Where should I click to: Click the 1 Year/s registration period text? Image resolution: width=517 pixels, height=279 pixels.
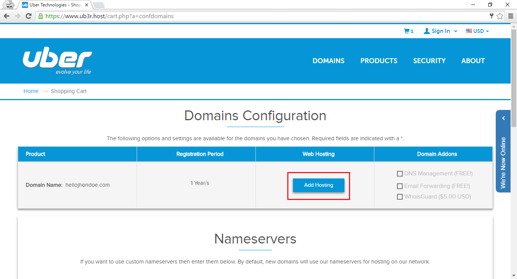tap(200, 183)
